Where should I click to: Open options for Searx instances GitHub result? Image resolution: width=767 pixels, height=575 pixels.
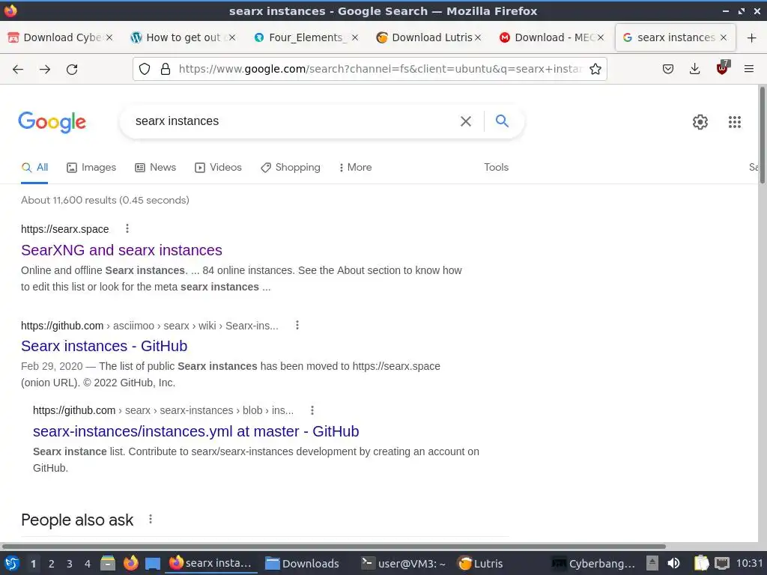297,325
